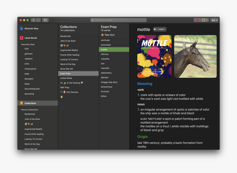The height and width of the screenshot is (173, 237).
Task: Open the bookmark collection dropdown arrow
Action: tap(206, 20)
